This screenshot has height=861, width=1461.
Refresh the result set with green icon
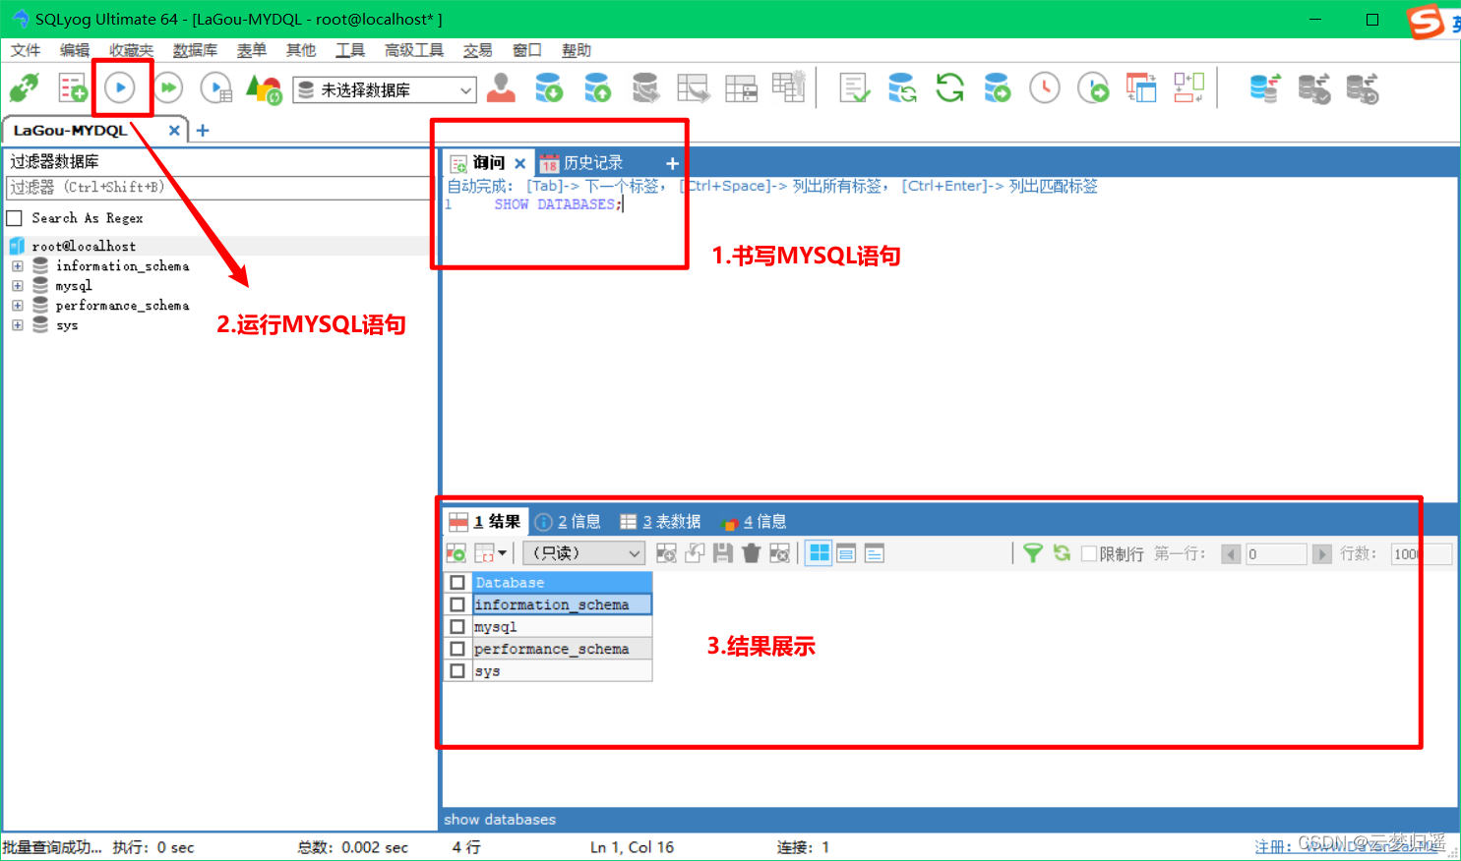point(1062,553)
